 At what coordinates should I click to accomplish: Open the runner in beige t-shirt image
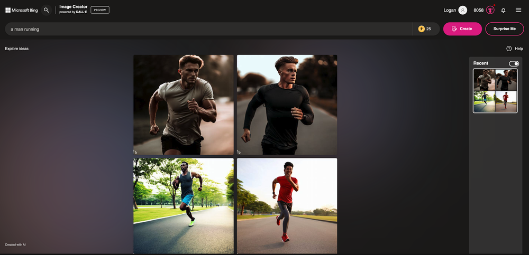point(184,105)
